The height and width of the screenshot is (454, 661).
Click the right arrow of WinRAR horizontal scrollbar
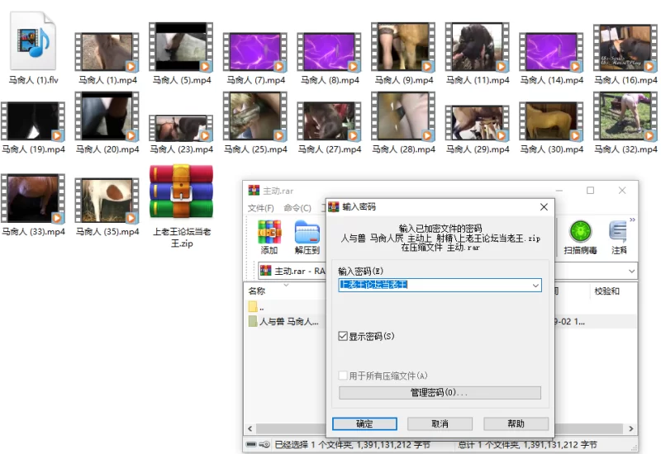[630, 428]
